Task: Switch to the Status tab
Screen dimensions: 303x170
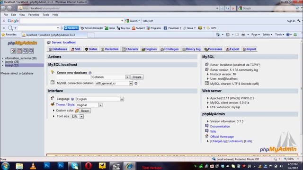Action: [91, 49]
